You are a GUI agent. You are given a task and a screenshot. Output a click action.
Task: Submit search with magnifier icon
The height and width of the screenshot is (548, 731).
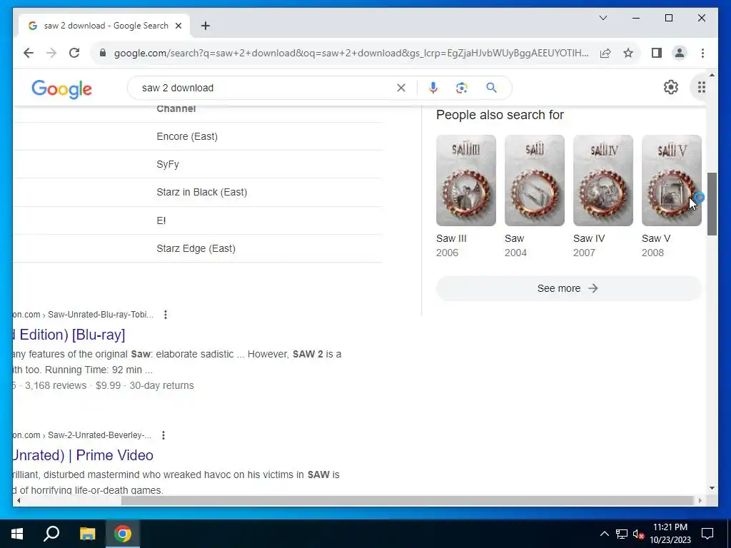(491, 88)
